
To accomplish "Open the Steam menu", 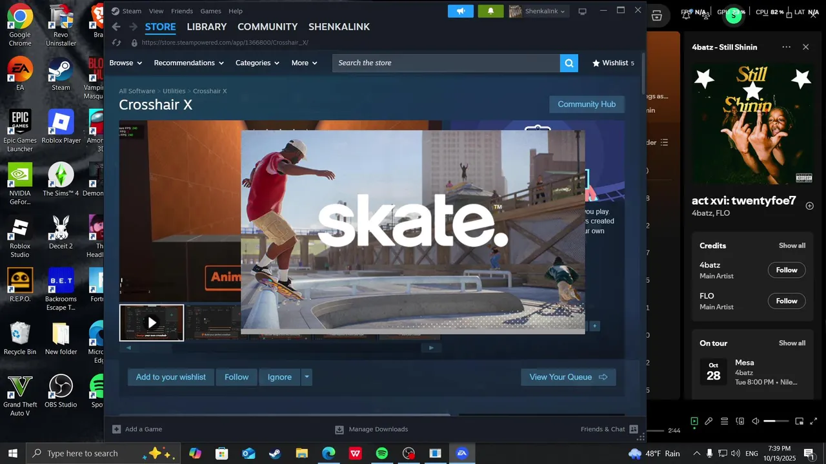I will (x=132, y=11).
